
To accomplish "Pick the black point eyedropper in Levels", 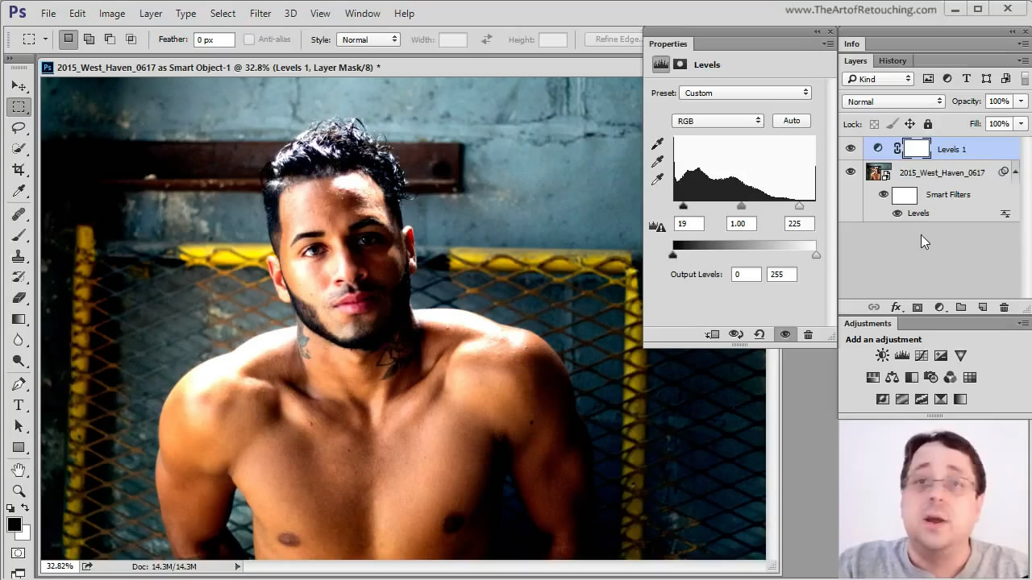I will pos(657,144).
